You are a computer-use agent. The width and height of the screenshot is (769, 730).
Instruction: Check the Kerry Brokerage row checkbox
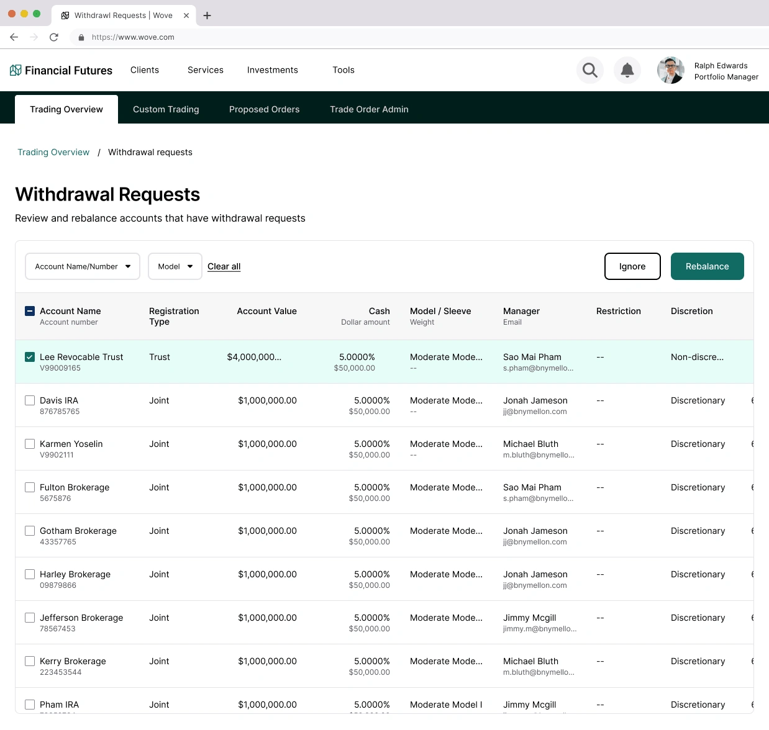[30, 661]
